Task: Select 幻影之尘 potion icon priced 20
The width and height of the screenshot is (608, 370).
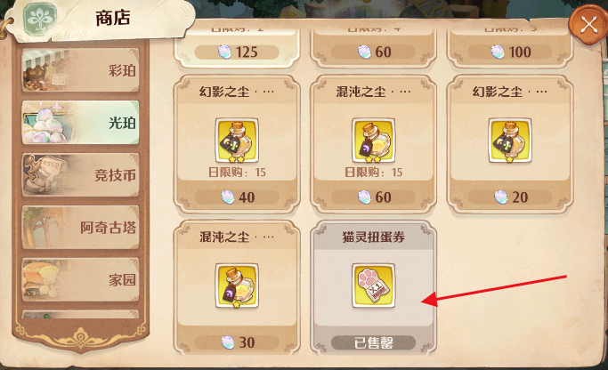Action: pyautogui.click(x=510, y=141)
